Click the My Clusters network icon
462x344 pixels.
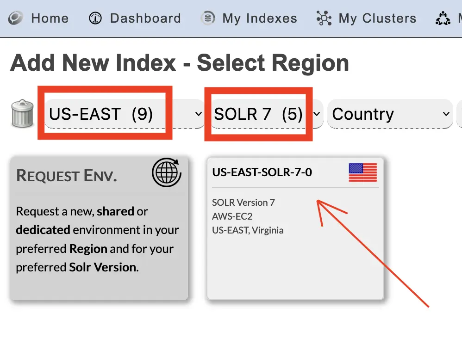324,18
